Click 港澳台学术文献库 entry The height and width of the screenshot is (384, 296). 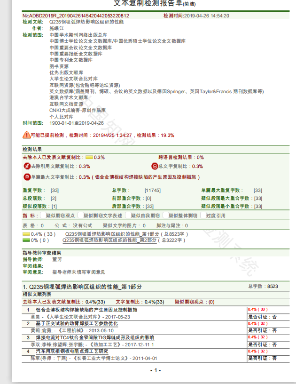click(x=69, y=97)
